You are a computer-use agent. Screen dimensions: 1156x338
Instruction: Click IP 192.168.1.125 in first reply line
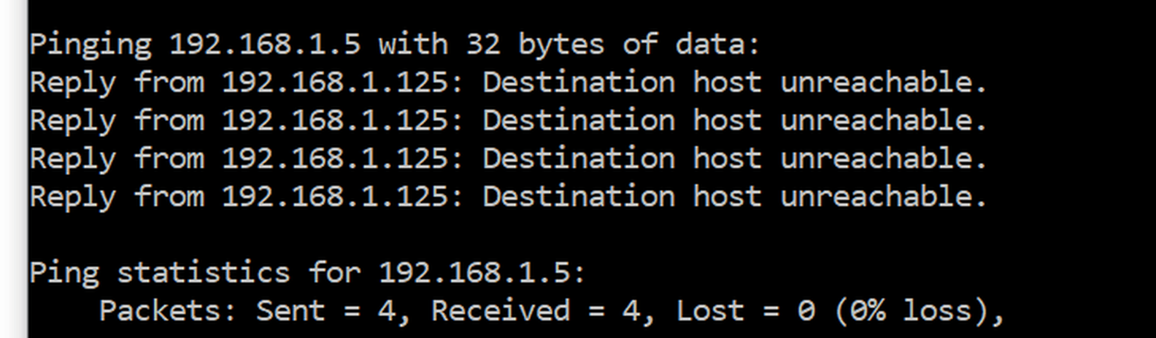335,83
